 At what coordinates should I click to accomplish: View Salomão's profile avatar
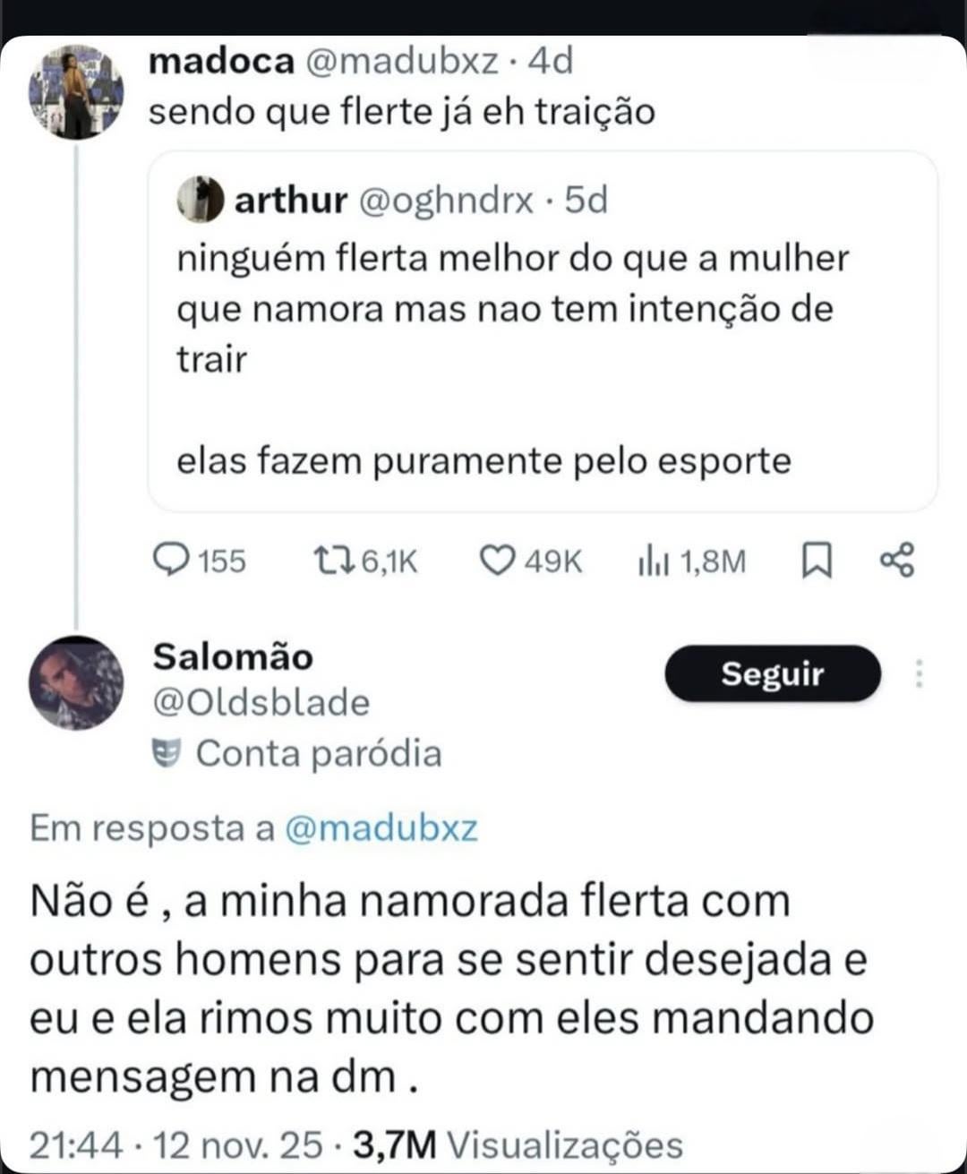pos(76,682)
